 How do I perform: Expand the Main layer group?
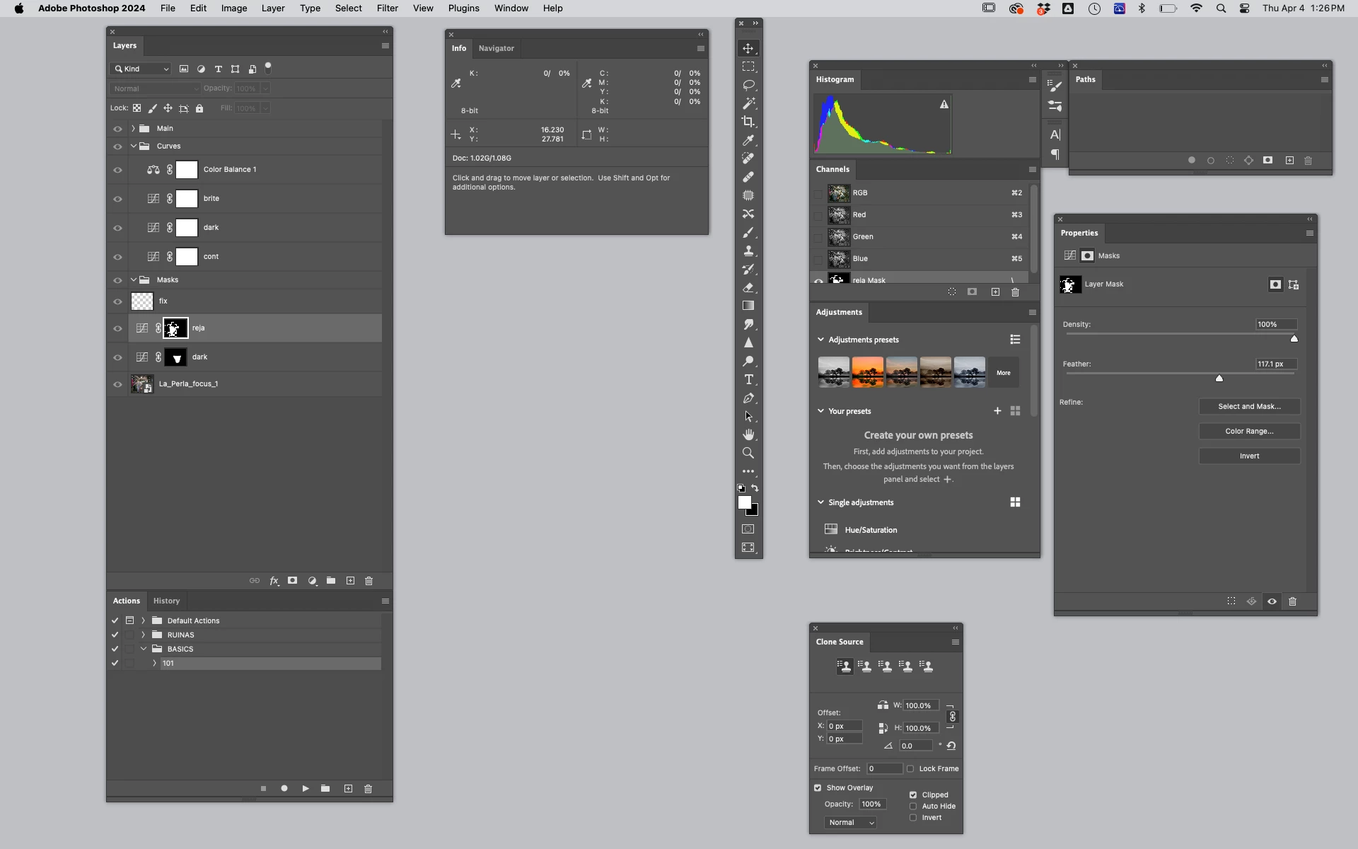(x=133, y=129)
